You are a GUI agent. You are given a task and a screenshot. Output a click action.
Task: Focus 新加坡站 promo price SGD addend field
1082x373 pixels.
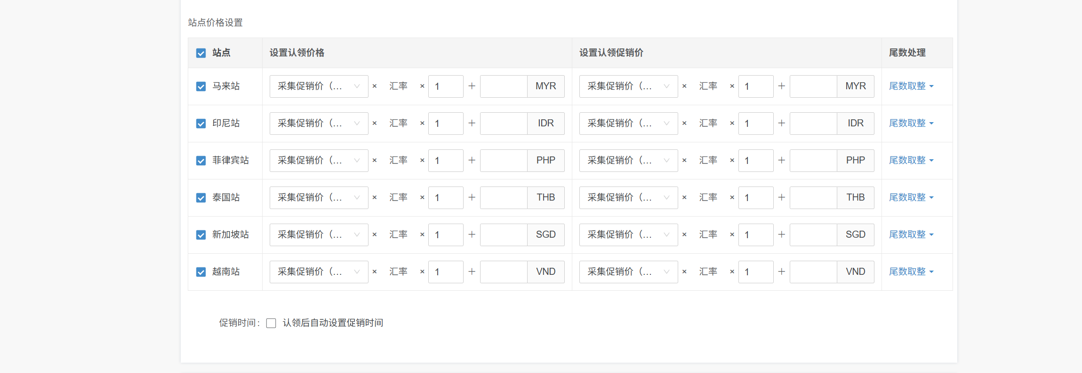(x=813, y=235)
